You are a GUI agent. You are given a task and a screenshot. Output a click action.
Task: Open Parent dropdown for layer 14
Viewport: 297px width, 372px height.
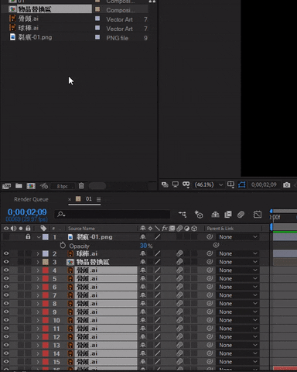[x=237, y=353]
